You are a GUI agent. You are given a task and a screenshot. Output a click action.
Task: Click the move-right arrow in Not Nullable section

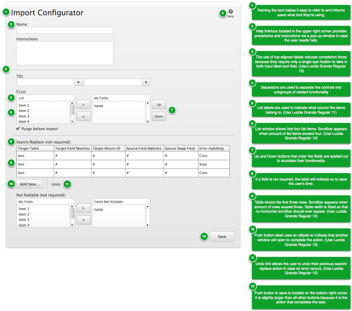tap(83, 208)
